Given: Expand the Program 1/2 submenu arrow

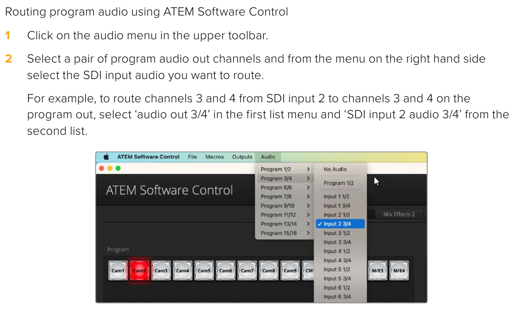Looking at the screenshot, I should [x=308, y=169].
